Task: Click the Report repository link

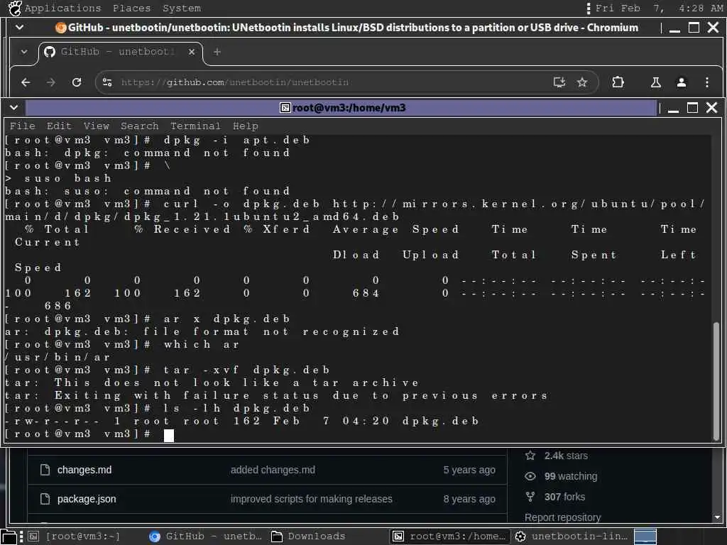Action: [562, 517]
